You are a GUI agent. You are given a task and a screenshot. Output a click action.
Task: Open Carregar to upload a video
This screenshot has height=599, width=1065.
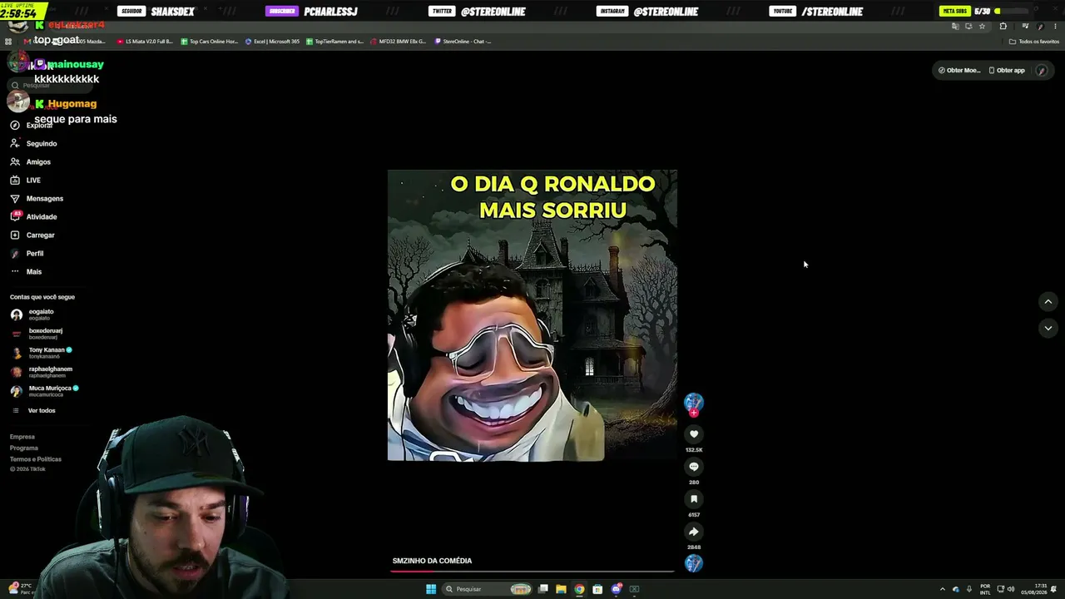32,235
